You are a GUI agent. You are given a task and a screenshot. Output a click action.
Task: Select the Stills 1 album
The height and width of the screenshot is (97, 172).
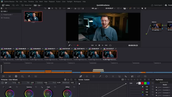tap(5, 11)
